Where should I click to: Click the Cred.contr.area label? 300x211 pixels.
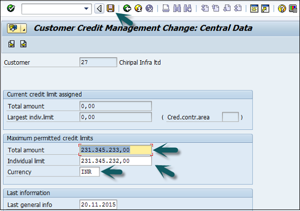[x=188, y=117]
